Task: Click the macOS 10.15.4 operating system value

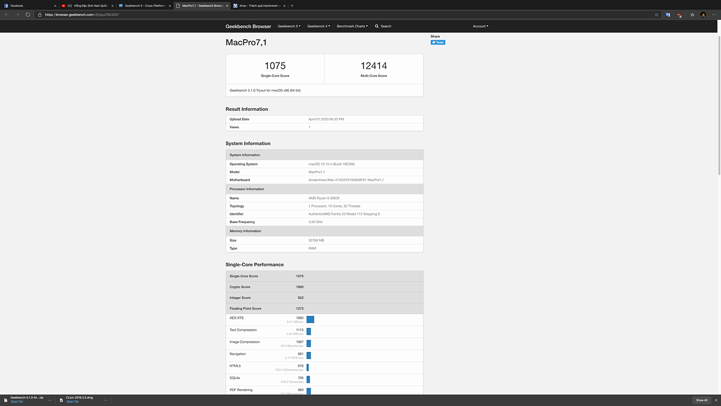Action: pyautogui.click(x=332, y=164)
